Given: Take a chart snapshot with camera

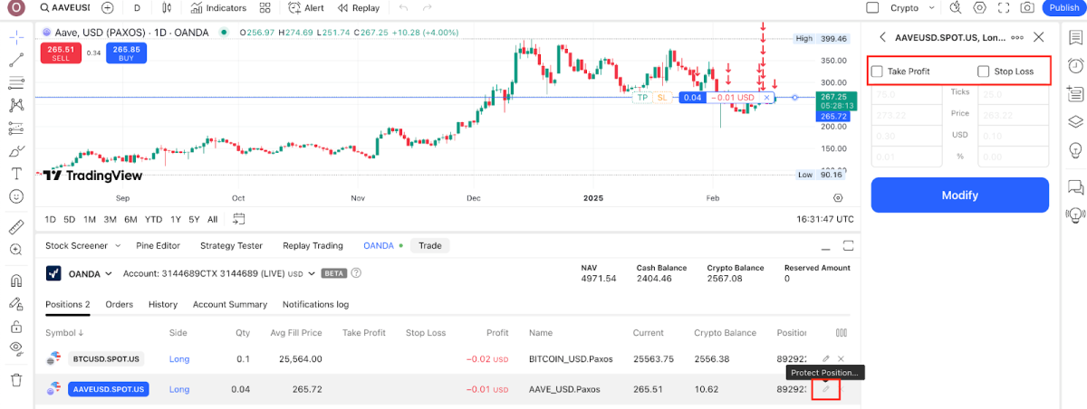Looking at the screenshot, I should tap(1027, 7).
